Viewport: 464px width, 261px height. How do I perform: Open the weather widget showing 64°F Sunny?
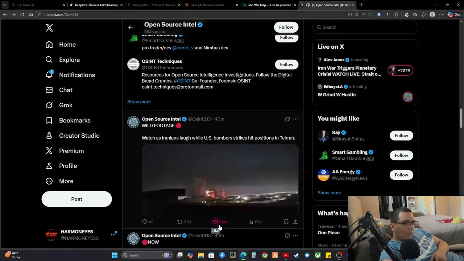tap(13, 255)
